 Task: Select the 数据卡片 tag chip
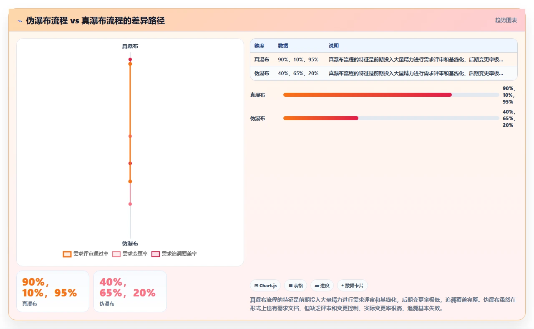[353, 286]
